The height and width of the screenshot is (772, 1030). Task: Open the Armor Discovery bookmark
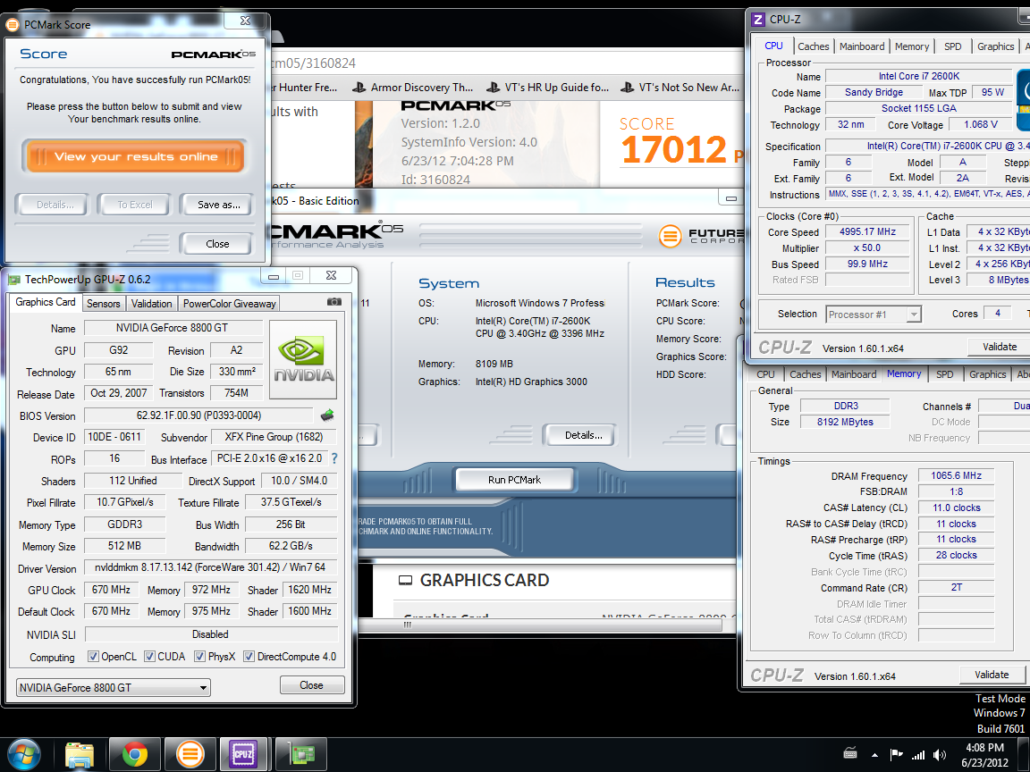[x=412, y=88]
